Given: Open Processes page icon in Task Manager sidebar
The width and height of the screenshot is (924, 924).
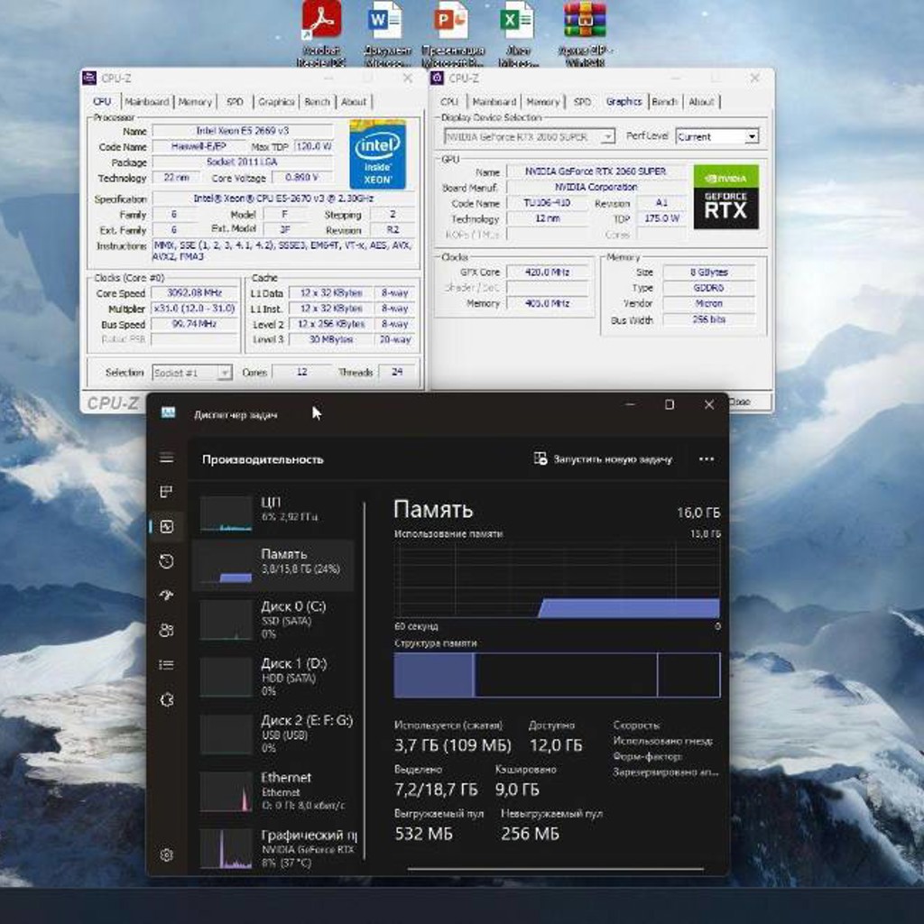Looking at the screenshot, I should coord(167,492).
